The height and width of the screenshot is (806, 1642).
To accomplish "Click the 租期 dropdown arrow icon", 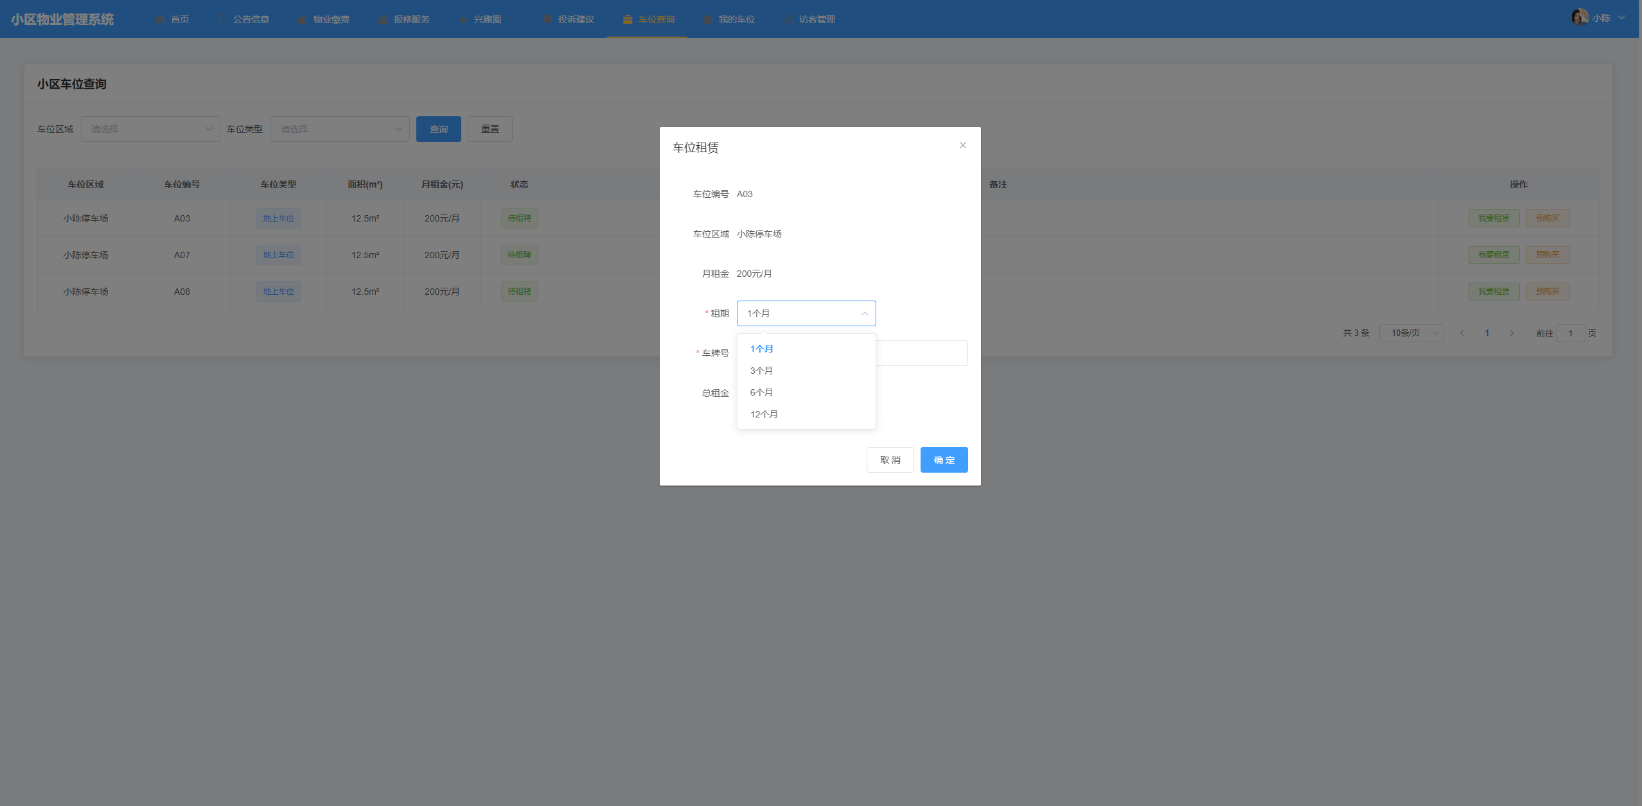I will pyautogui.click(x=864, y=313).
